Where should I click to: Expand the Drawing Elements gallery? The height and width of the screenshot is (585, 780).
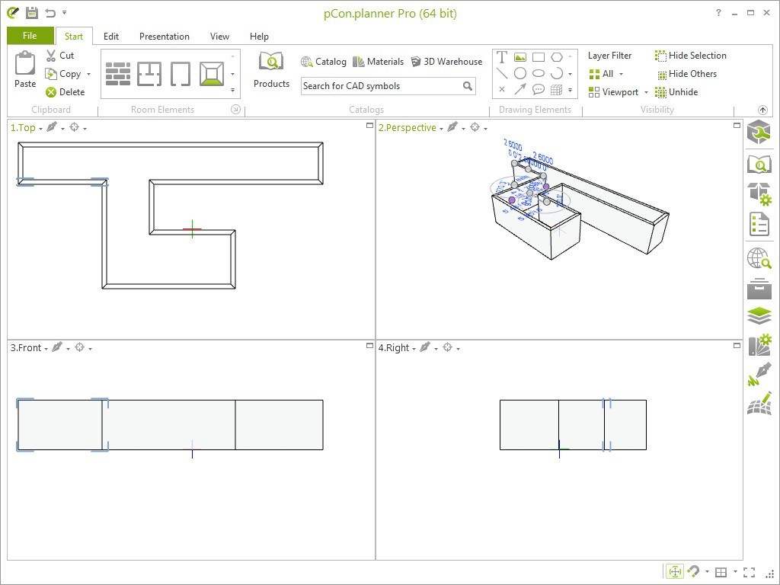coord(570,90)
